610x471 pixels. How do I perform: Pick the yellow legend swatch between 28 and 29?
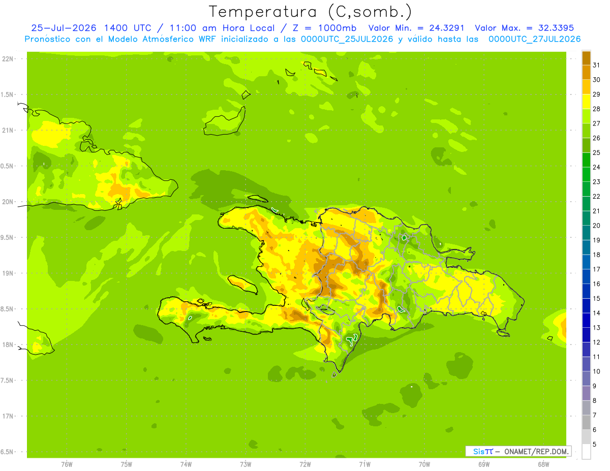pos(586,102)
